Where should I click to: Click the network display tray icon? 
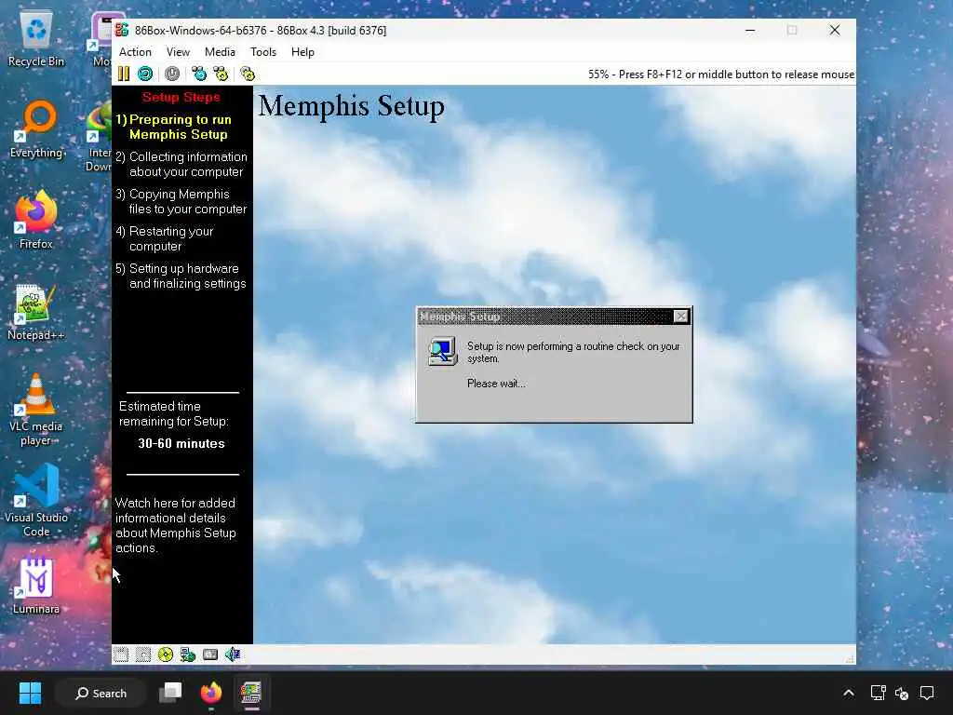tap(878, 693)
